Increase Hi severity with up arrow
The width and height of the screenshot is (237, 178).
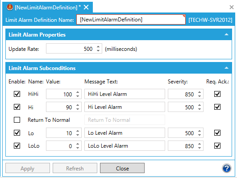(200, 105)
